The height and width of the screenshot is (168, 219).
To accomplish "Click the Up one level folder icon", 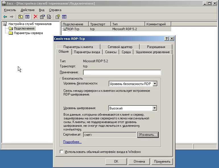I will click(x=20, y=17).
